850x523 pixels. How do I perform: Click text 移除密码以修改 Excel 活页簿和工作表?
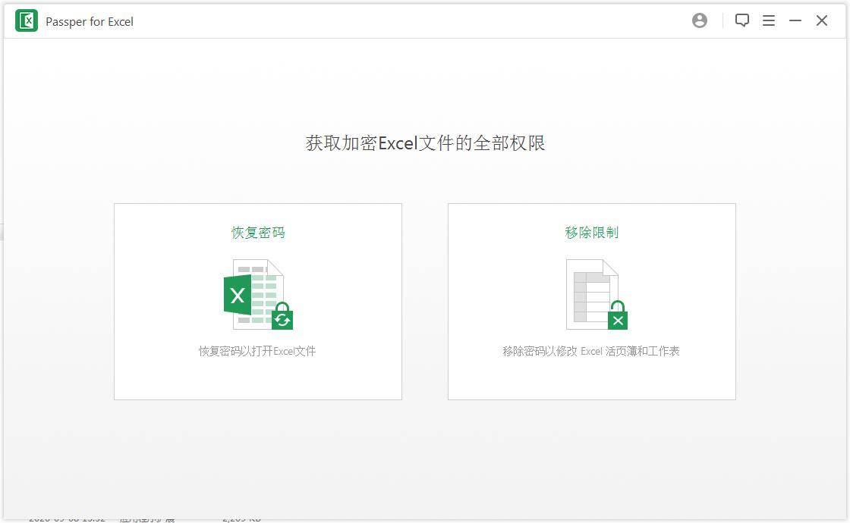(591, 351)
